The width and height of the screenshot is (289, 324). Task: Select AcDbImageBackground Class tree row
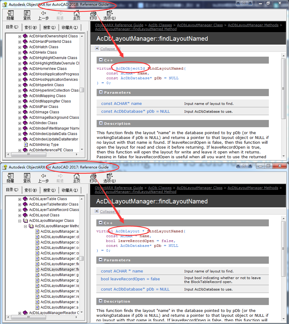tap(54, 117)
